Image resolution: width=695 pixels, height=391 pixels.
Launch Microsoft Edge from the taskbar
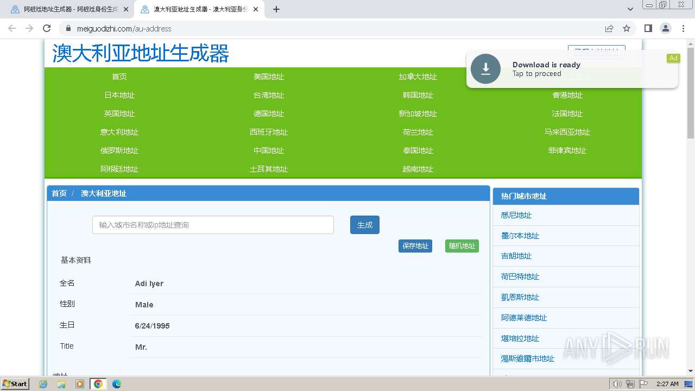(117, 384)
